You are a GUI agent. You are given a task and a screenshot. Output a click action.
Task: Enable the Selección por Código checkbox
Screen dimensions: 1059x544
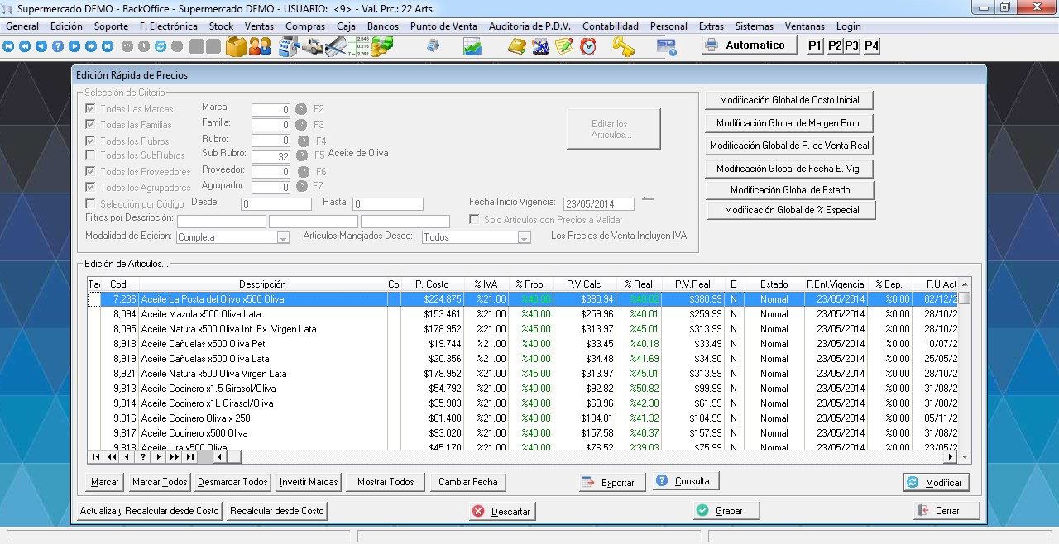[91, 203]
